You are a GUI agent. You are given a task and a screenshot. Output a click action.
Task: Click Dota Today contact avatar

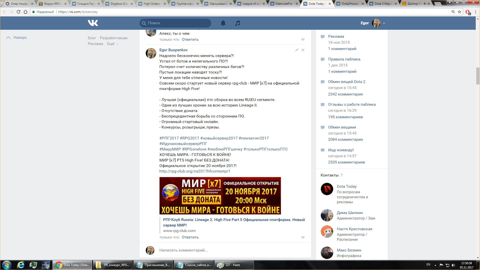(x=327, y=189)
